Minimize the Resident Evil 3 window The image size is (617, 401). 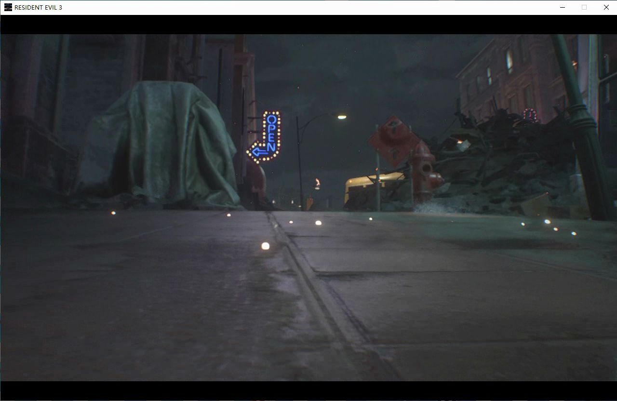pyautogui.click(x=563, y=7)
